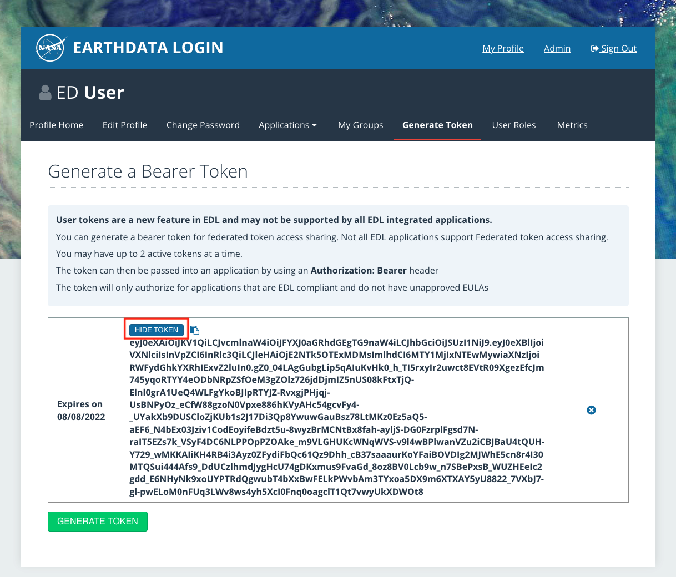This screenshot has width=676, height=577.
Task: View the My Groups tab
Action: tap(361, 125)
